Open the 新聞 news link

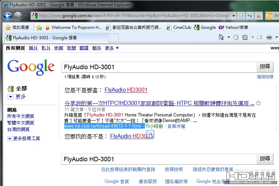click(x=71, y=48)
